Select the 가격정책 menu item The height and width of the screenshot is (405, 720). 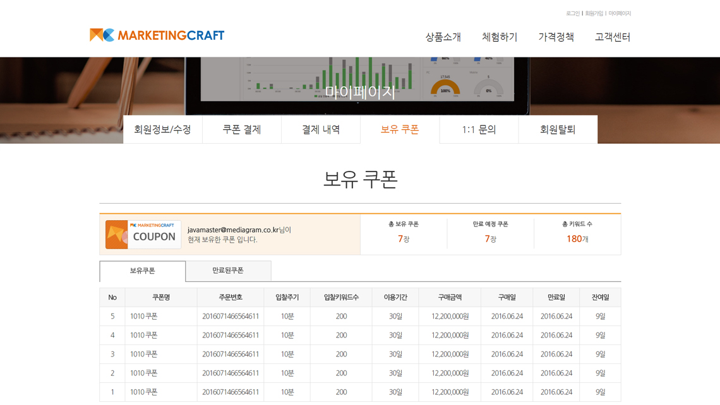556,37
